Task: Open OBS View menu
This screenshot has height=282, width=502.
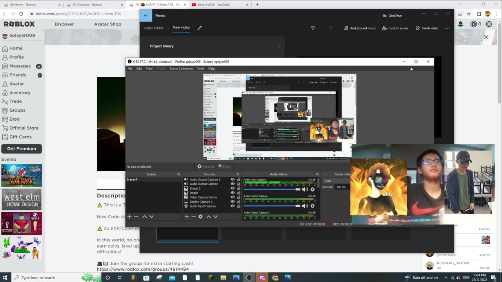Action: coord(149,69)
